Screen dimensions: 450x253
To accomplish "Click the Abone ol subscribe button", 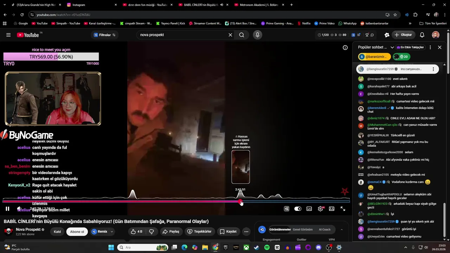I will [x=77, y=232].
